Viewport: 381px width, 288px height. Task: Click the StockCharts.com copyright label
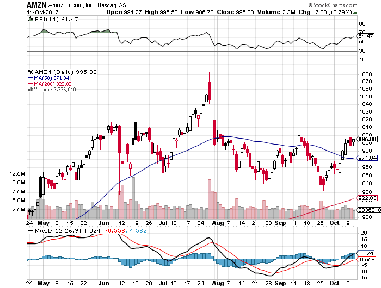pyautogui.click(x=333, y=5)
